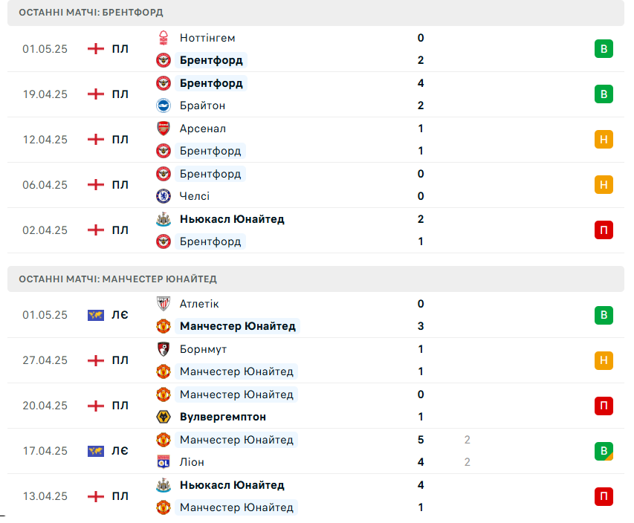Click the Chelsea club crest icon
Image resolution: width=634 pixels, height=523 pixels.
(164, 196)
